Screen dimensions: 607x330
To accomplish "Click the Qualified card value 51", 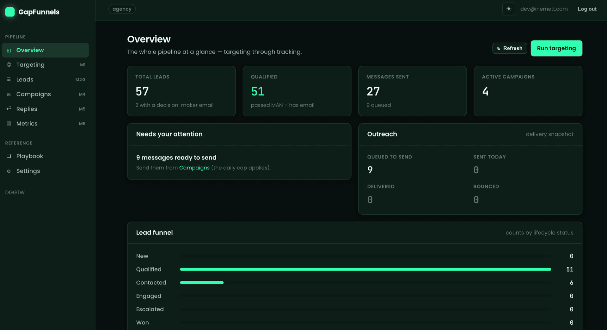I will [258, 92].
